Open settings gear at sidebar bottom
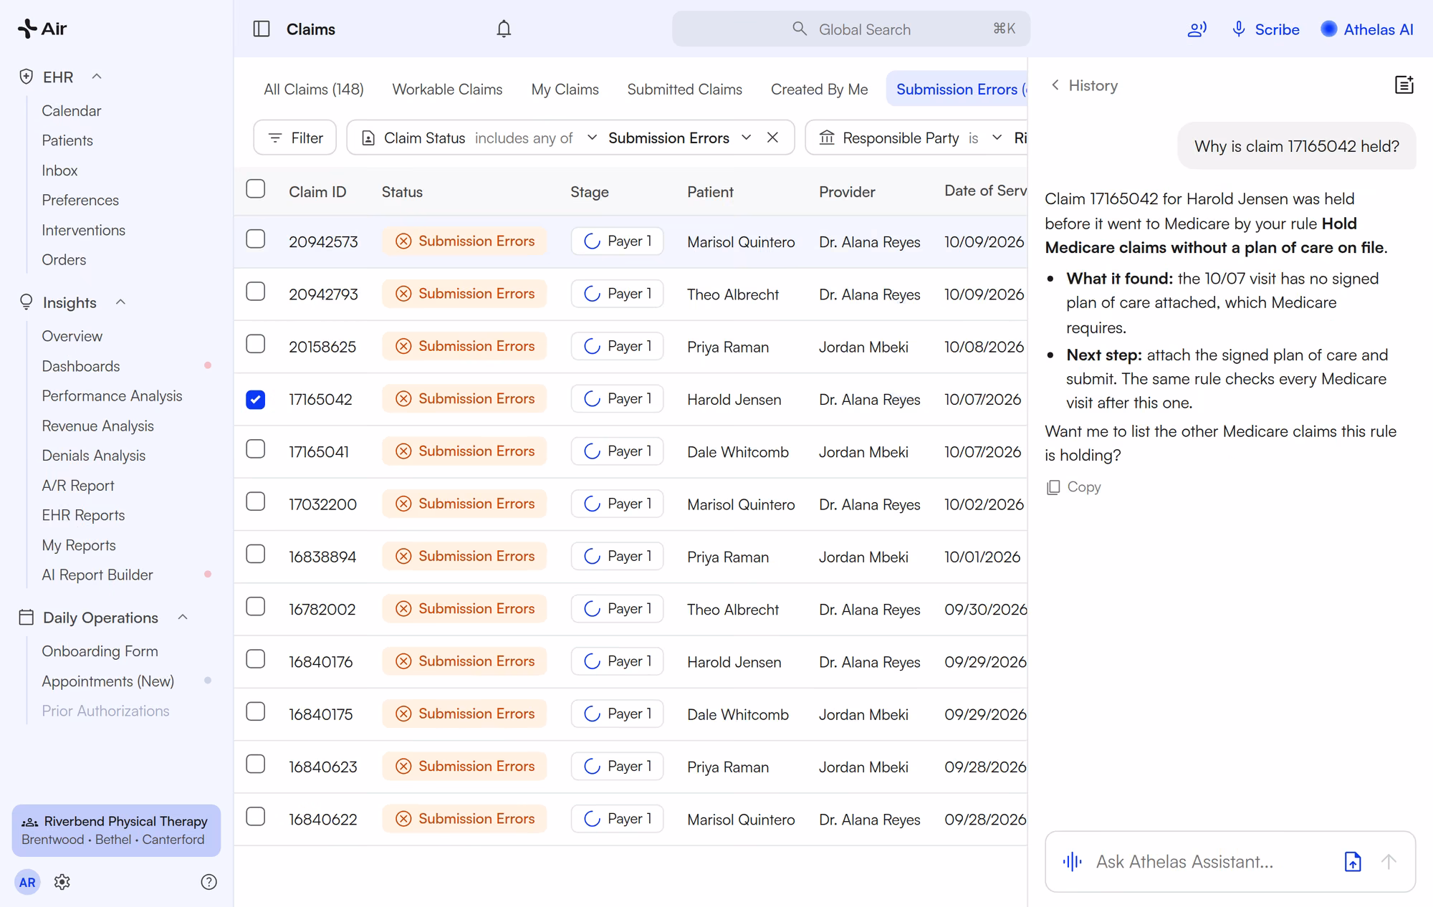Image resolution: width=1433 pixels, height=907 pixels. (62, 882)
